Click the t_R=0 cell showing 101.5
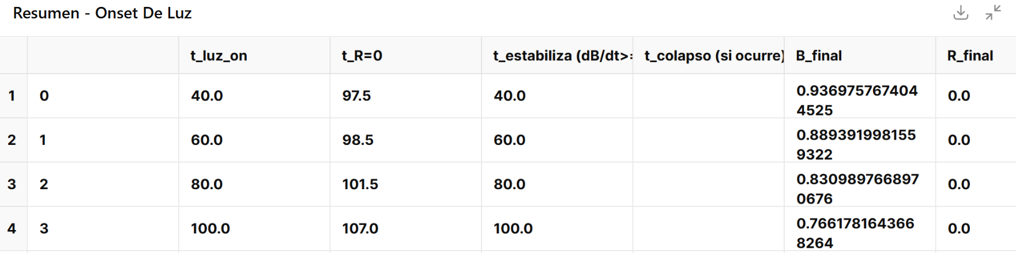The image size is (1016, 253). (x=360, y=185)
